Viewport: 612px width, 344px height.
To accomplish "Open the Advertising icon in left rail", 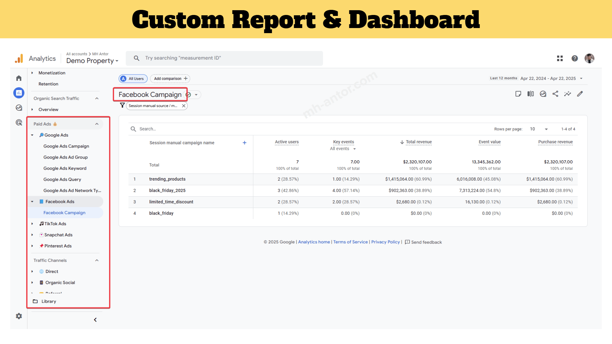I will 19,122.
